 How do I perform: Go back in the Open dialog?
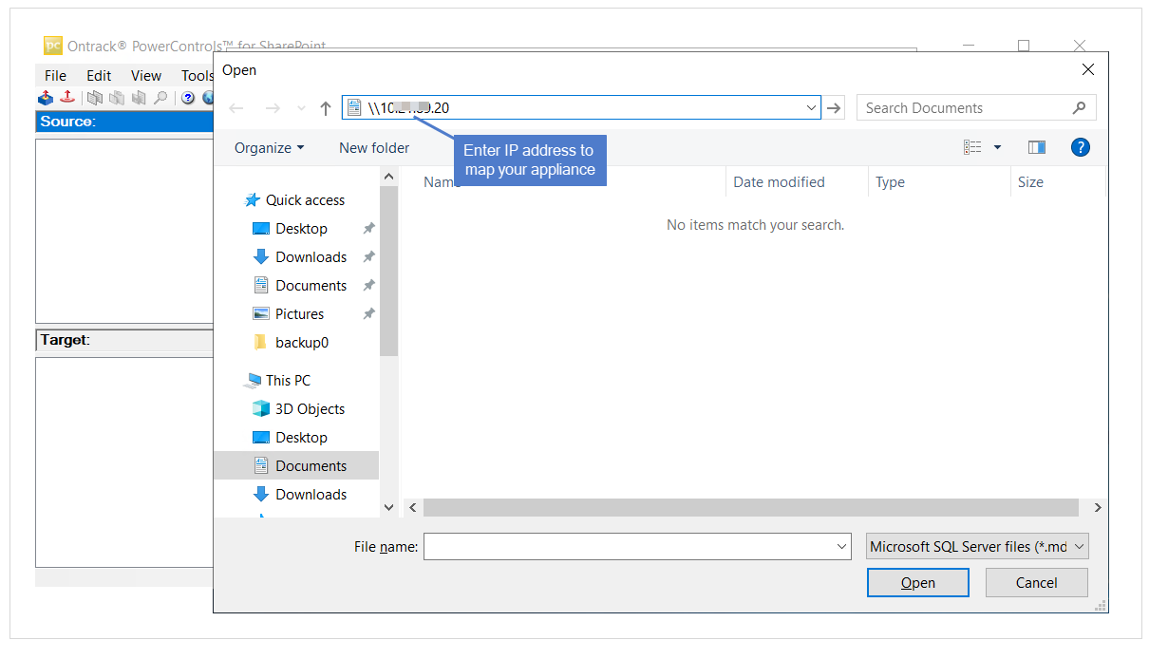[237, 108]
